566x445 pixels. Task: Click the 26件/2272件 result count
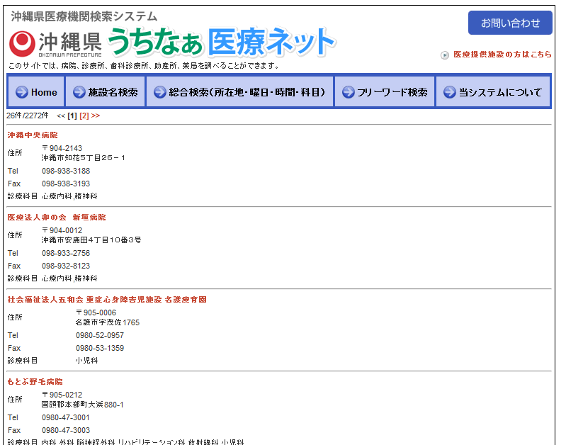coord(28,116)
